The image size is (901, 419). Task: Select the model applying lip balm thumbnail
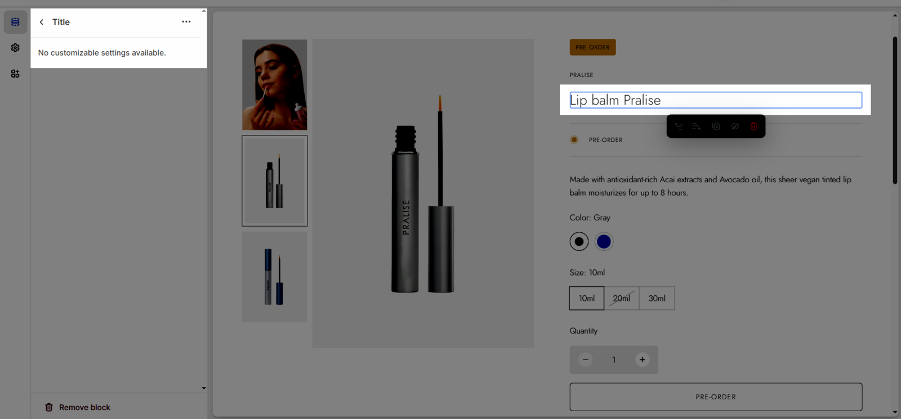tap(275, 85)
